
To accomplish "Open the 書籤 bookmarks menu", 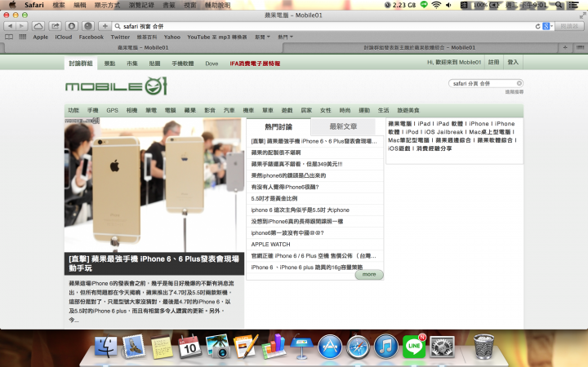I will click(169, 5).
